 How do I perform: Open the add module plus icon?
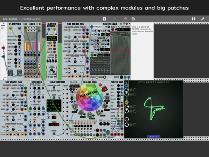click(x=104, y=19)
